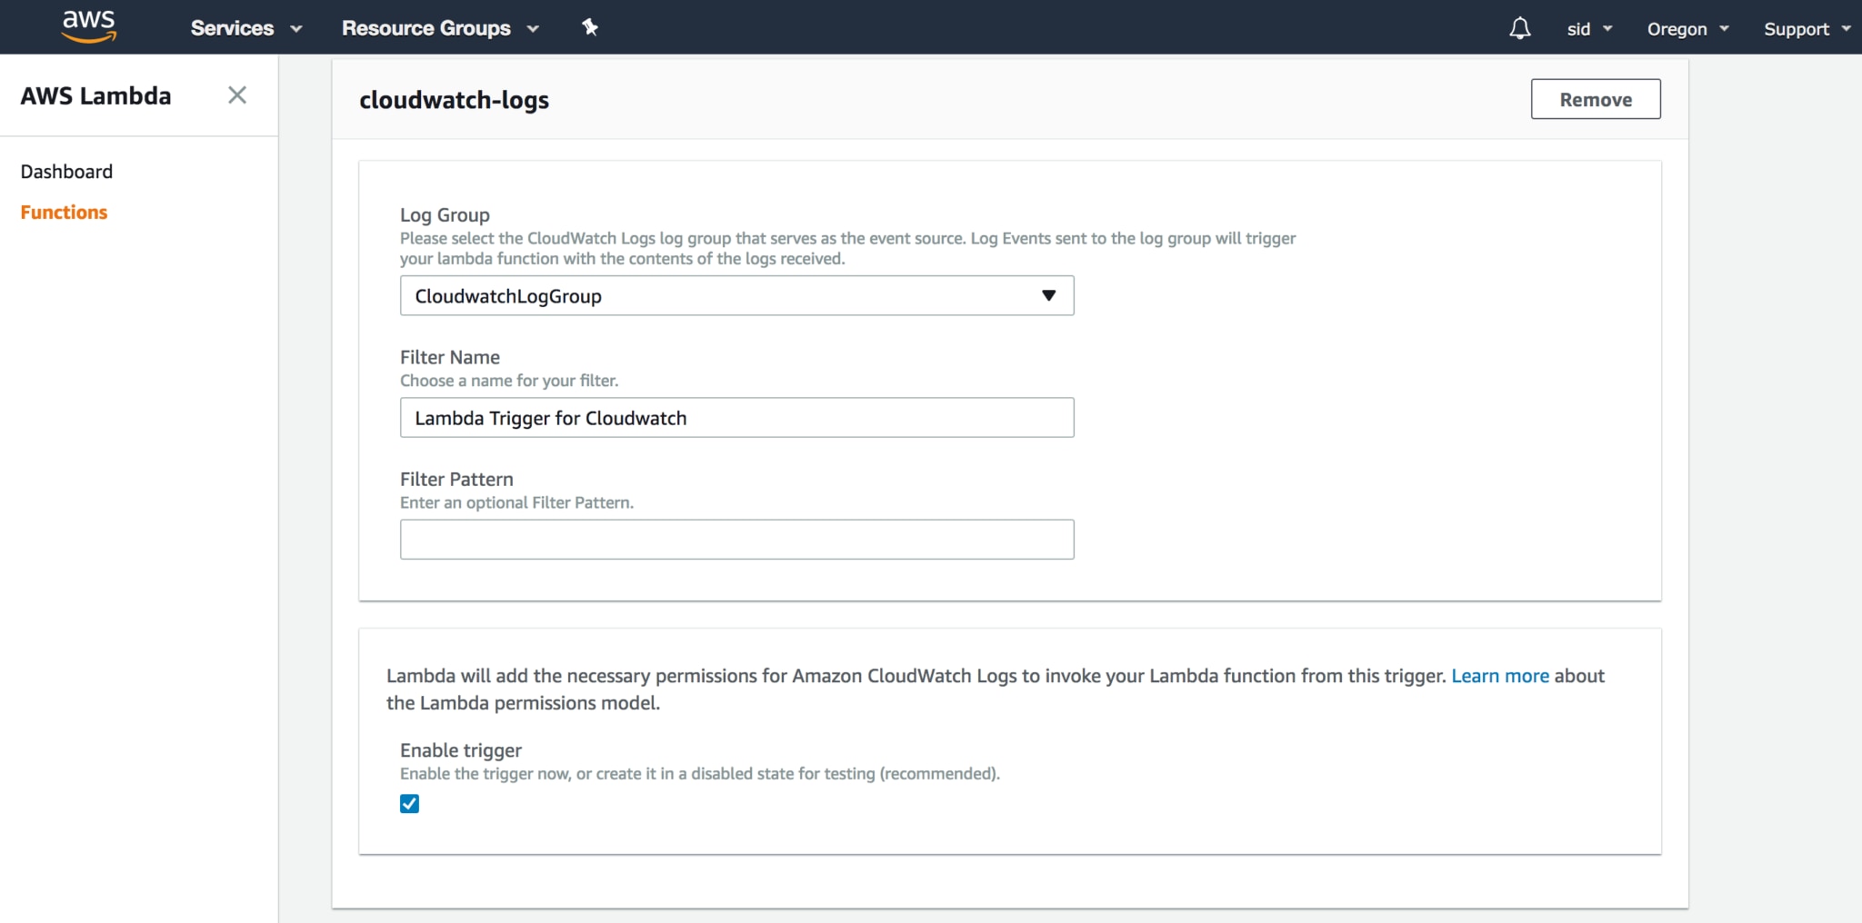Click the pin shortcut icon in navbar
Viewport: 1862px width, 923px height.
click(590, 27)
